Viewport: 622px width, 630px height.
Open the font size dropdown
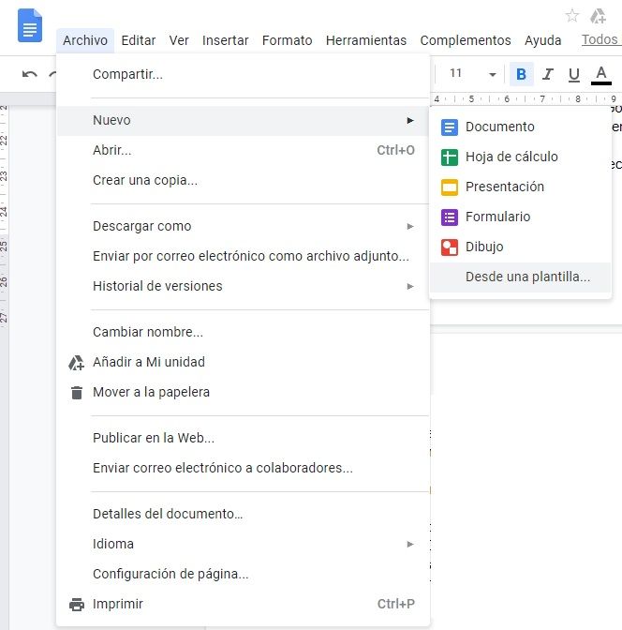tap(472, 74)
